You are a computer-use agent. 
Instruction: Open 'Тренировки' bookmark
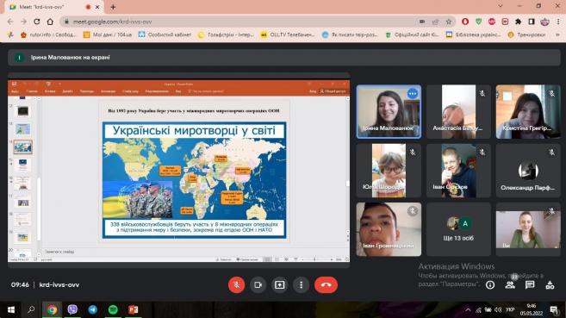526,34
